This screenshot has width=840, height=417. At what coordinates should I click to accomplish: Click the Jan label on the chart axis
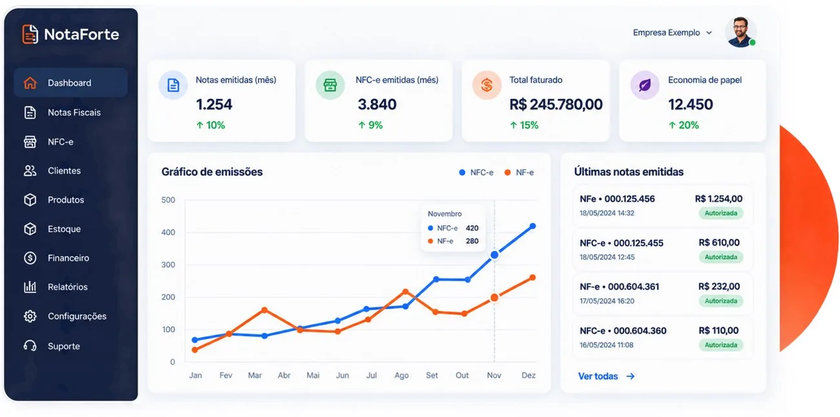[x=195, y=376]
